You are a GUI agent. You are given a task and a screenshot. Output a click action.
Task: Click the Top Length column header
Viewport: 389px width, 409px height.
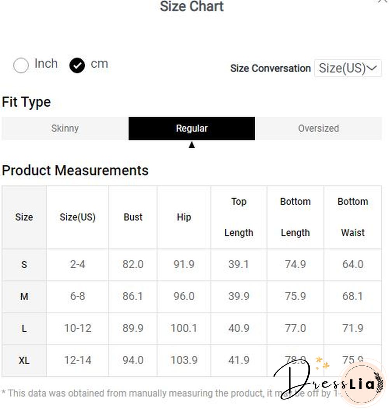238,217
